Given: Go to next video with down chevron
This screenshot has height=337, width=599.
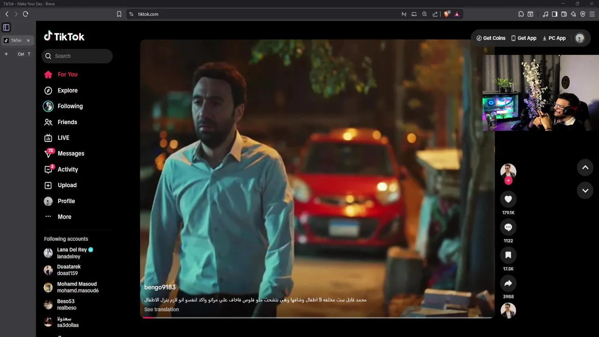Looking at the screenshot, I should [x=585, y=190].
